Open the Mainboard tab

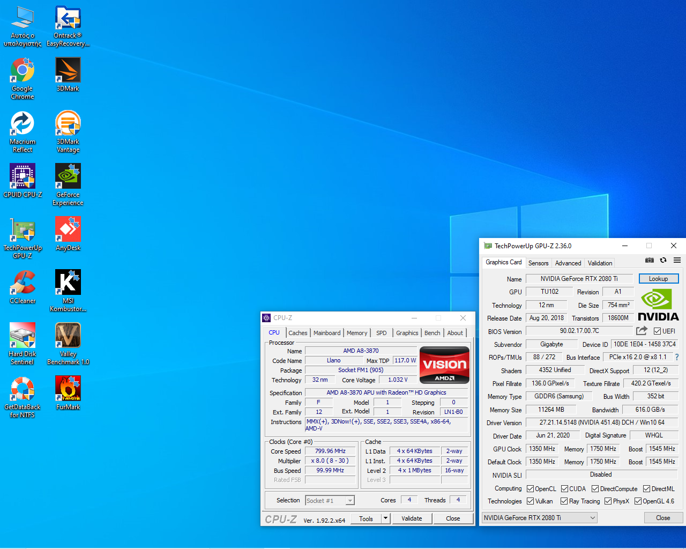click(327, 333)
